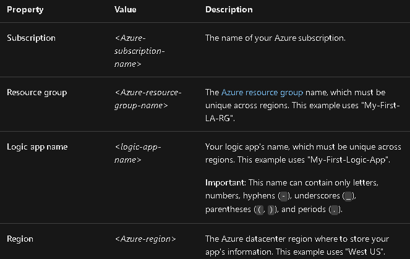410x259 pixels.
Task: Click the <Azure-resource-group-name> placeholder value
Action: point(148,99)
